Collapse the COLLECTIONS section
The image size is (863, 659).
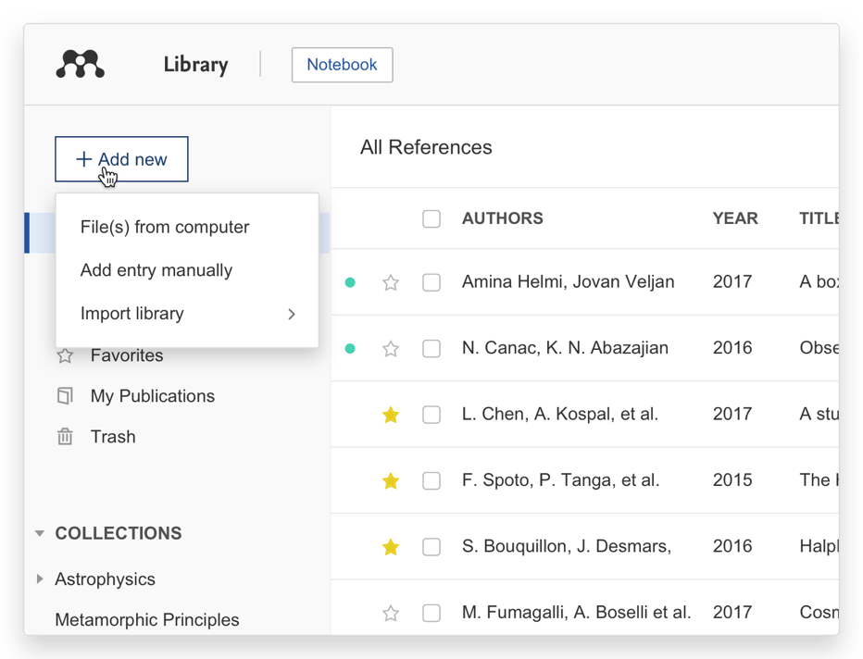coord(39,533)
